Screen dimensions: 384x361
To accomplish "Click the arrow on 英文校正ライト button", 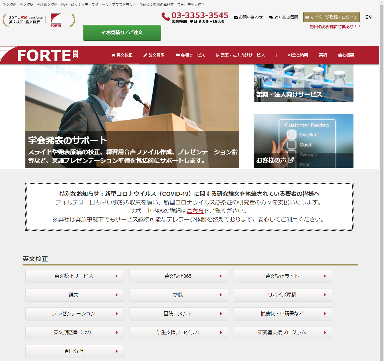I will point(325,276).
